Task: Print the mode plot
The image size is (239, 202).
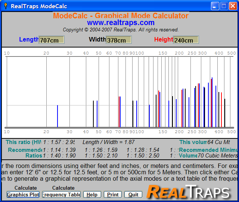Action: [113, 195]
